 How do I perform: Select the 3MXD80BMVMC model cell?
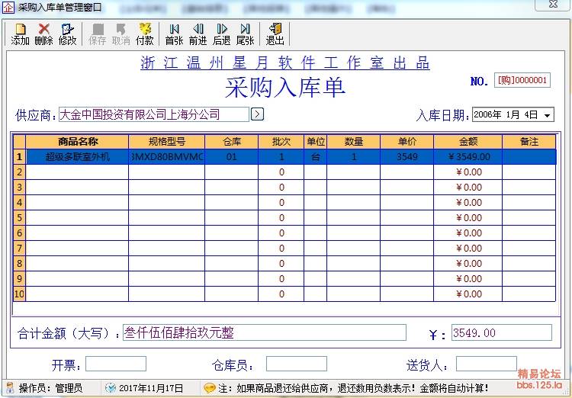click(167, 157)
